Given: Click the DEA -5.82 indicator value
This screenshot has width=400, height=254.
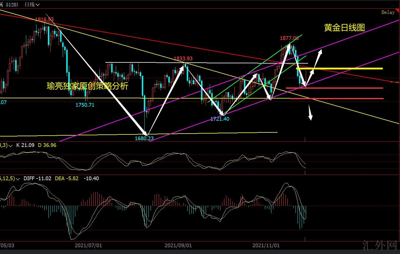Looking at the screenshot, I should [x=67, y=178].
